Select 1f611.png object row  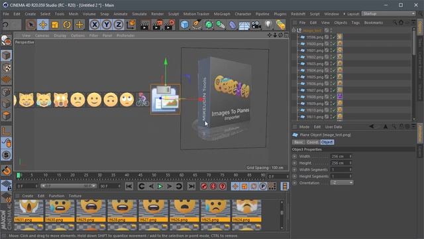[315, 117]
